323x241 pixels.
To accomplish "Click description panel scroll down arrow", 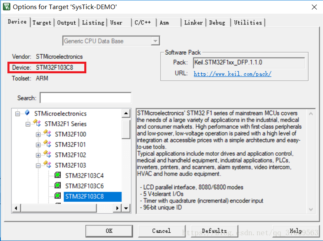I will [311, 210].
